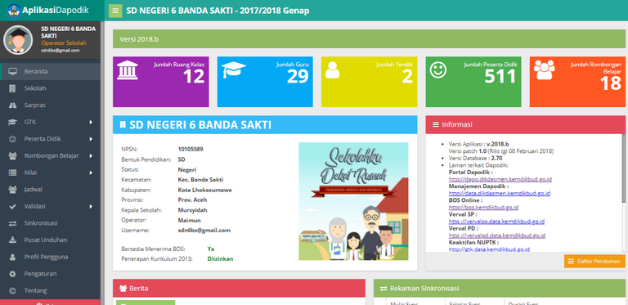Viewport: 628px width, 305px height.
Task: Click the Diizinkan Kurikulum 2013 status
Action: coord(220,259)
